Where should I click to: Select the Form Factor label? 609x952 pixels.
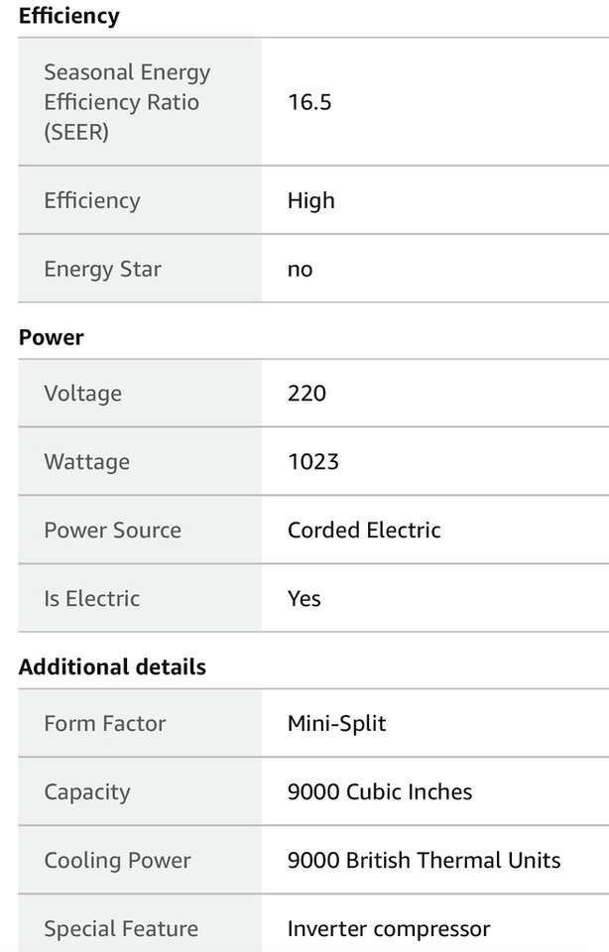pos(104,723)
